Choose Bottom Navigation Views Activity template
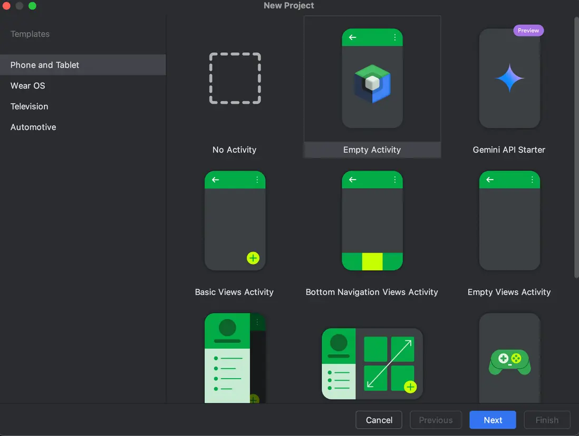The image size is (579, 436). coord(372,221)
